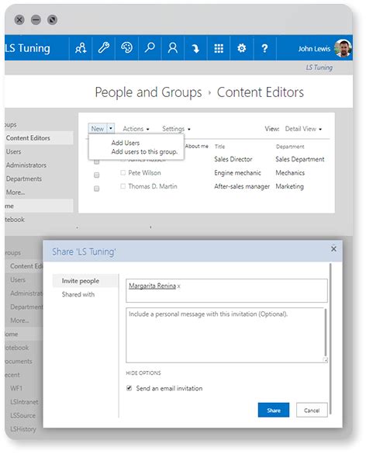The image size is (366, 454).
Task: Click the italic LS Tuning link below header
Action: coord(319,68)
